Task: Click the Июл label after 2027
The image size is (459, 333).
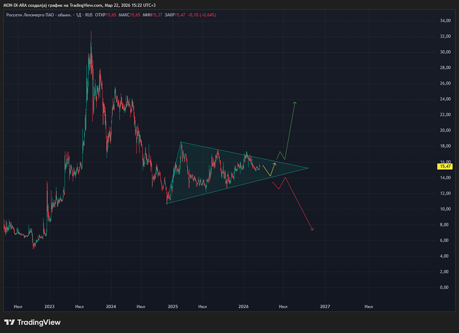Action: [x=369, y=307]
